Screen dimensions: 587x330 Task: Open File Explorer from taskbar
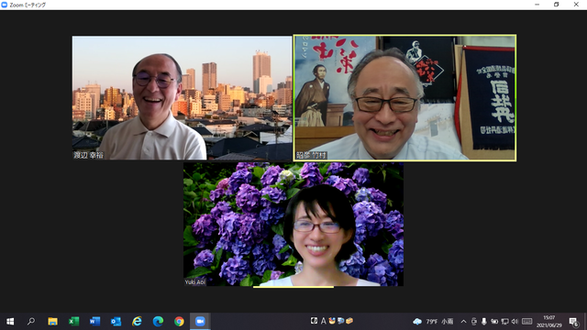pos(52,322)
